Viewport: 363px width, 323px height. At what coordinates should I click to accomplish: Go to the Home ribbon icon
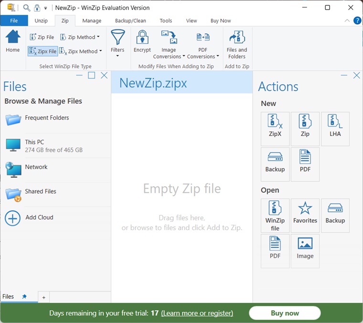pos(13,41)
